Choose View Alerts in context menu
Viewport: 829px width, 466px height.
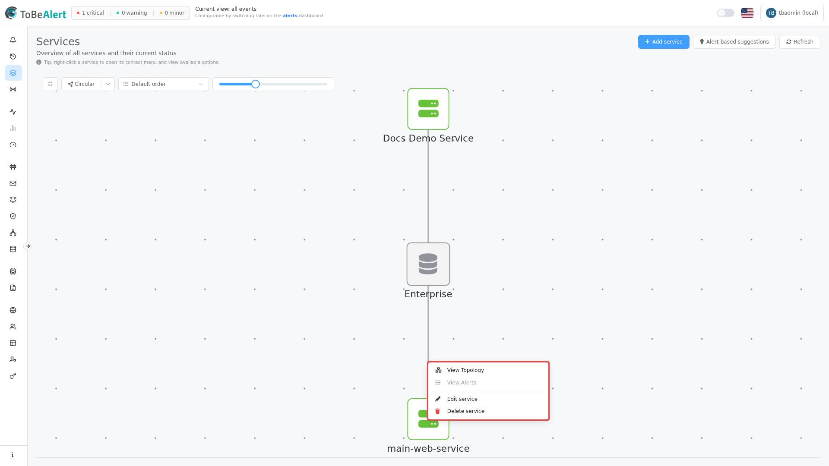point(488,383)
